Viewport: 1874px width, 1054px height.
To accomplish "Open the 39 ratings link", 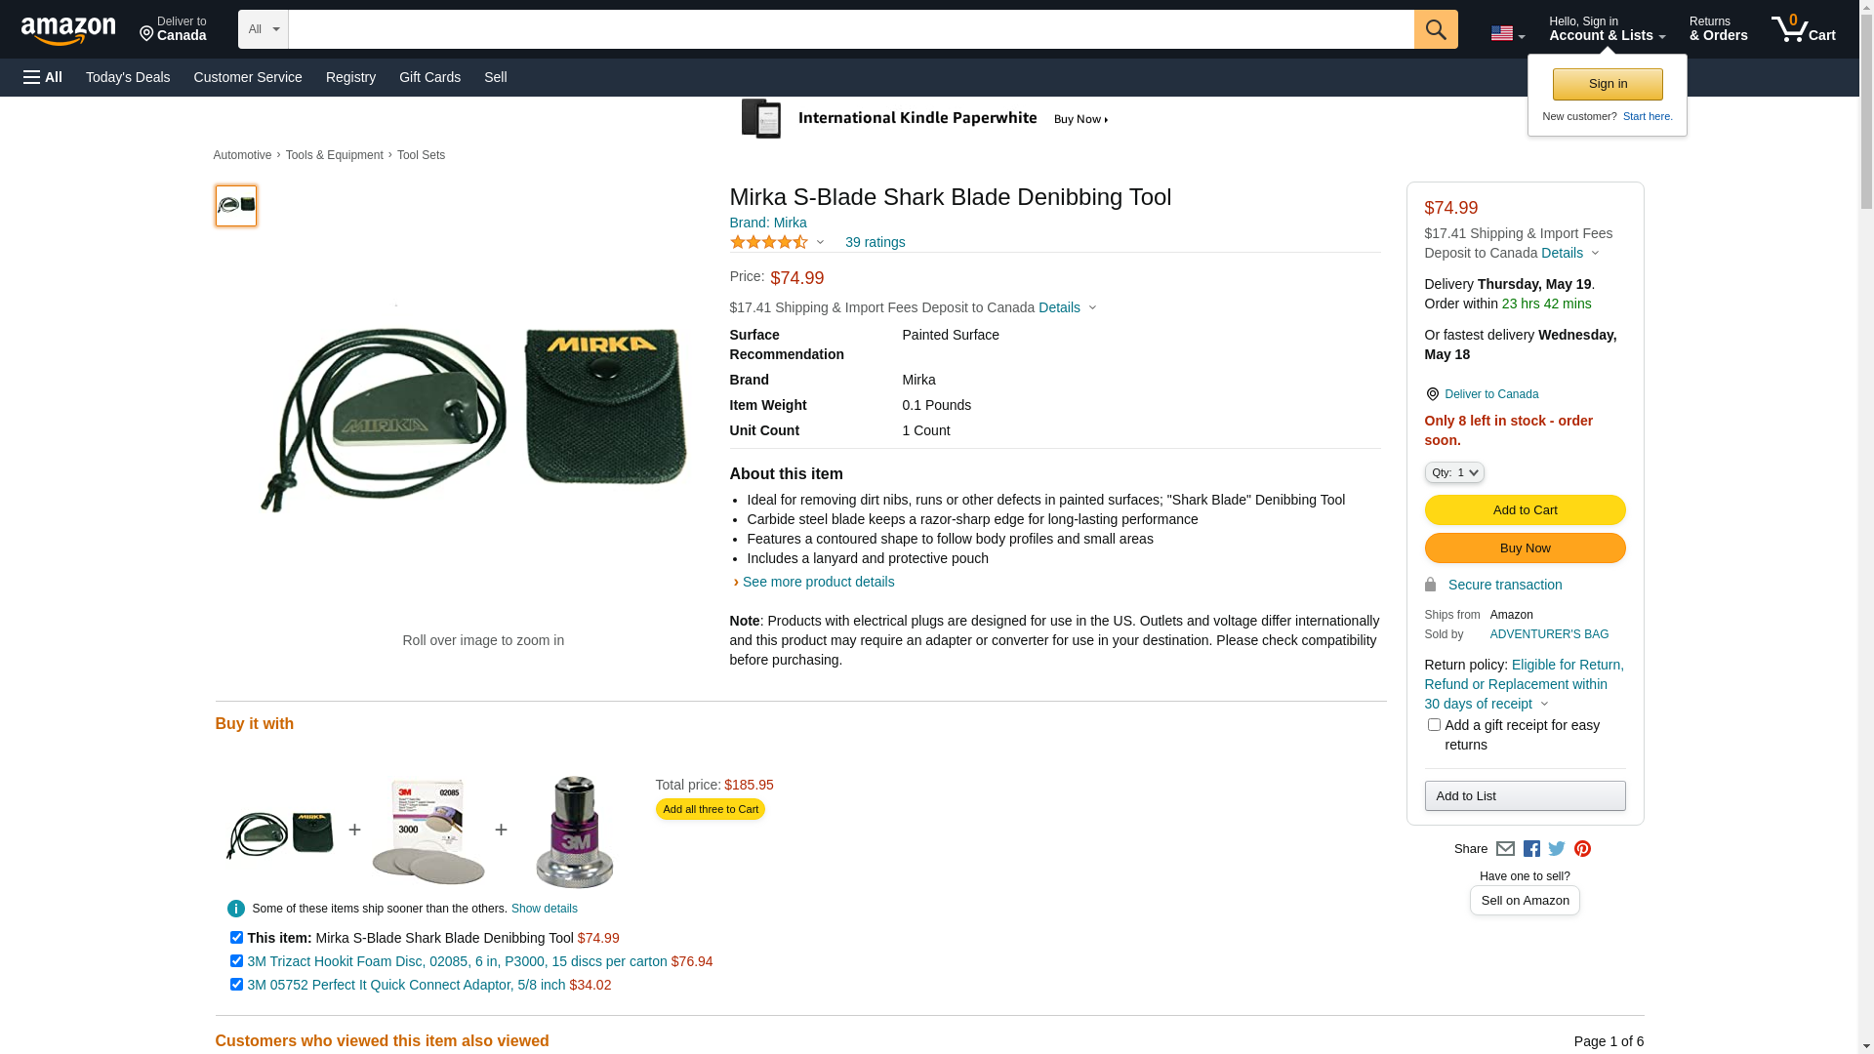I will [875, 242].
